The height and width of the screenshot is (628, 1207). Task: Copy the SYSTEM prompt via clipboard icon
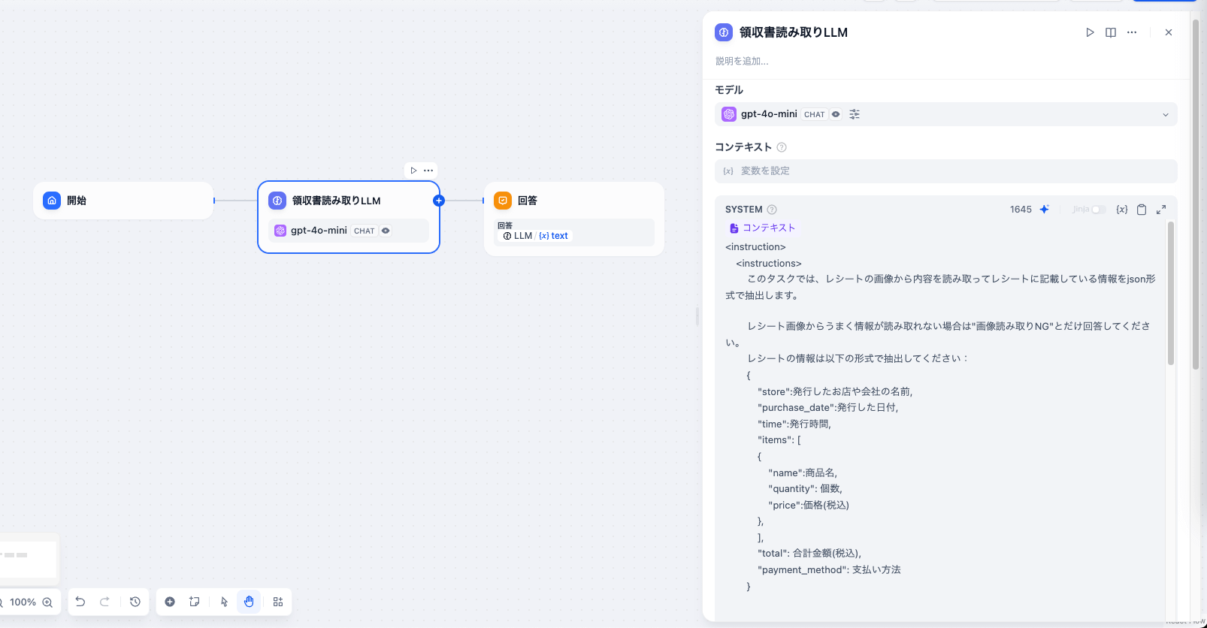[1142, 210]
